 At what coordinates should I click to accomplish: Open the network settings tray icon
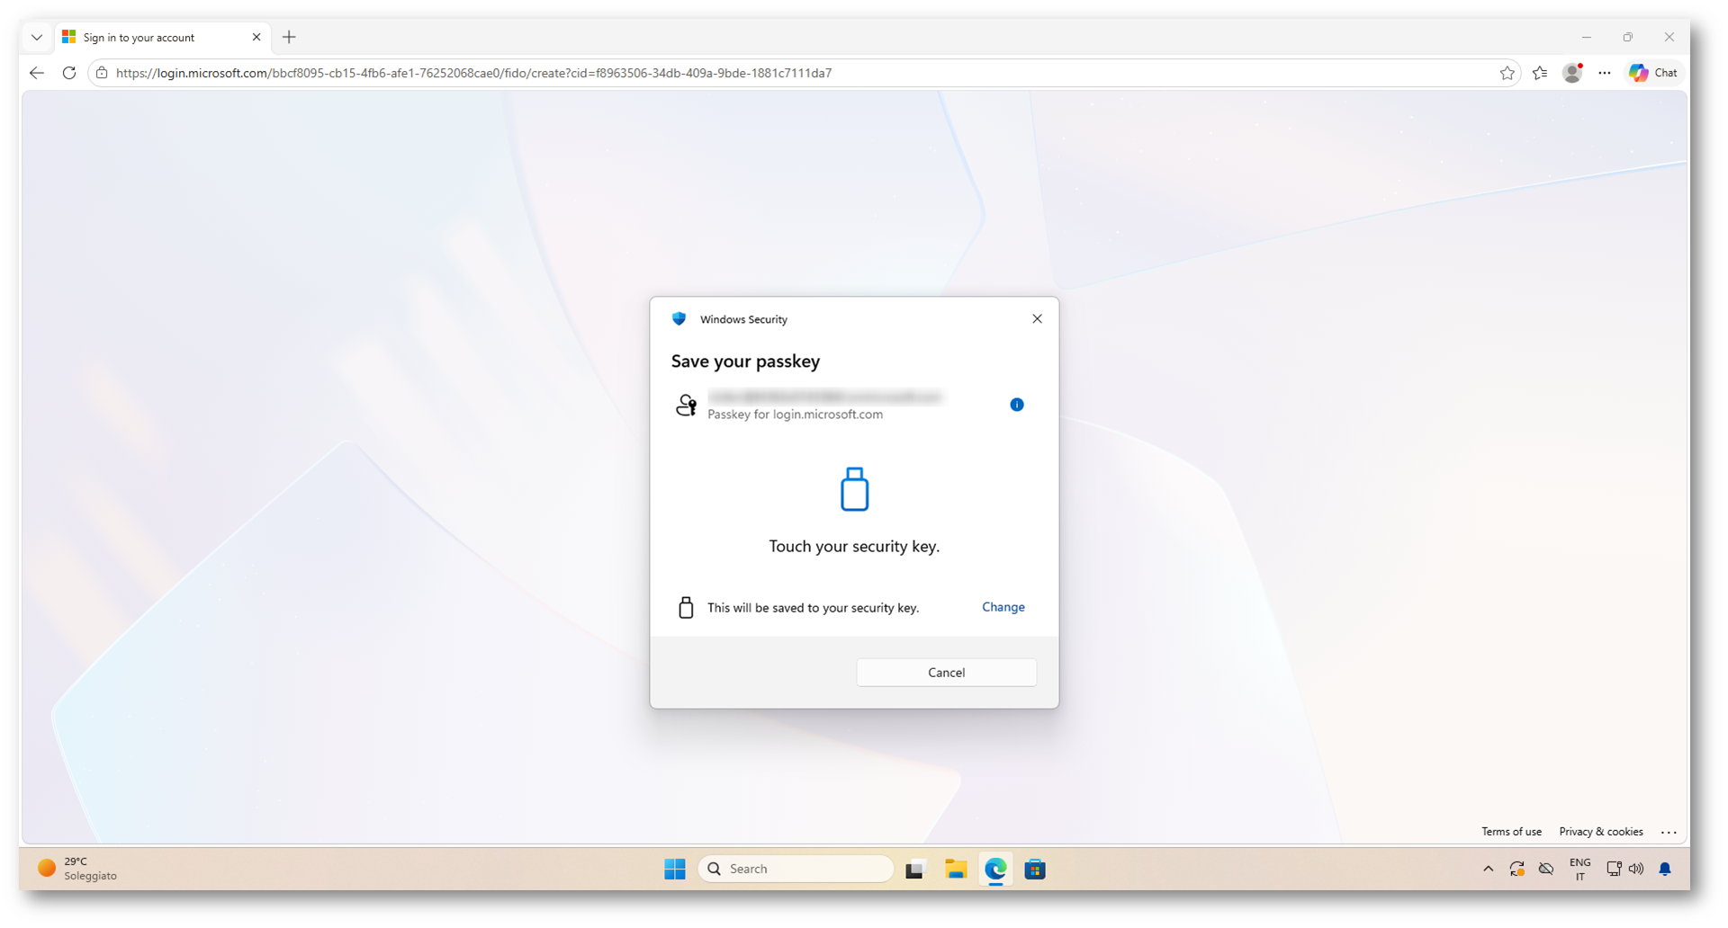point(1614,870)
